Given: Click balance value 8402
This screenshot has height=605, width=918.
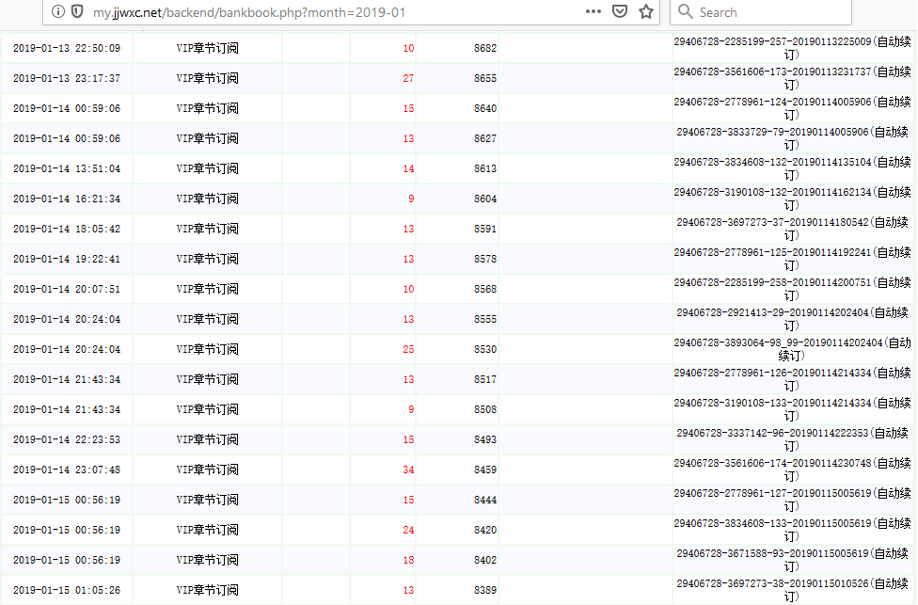Looking at the screenshot, I should pyautogui.click(x=485, y=560).
